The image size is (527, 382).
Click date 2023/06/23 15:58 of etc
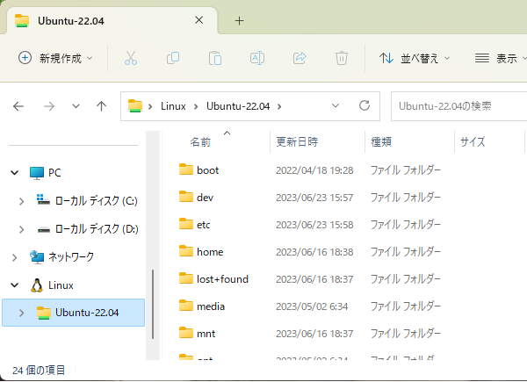click(x=314, y=225)
